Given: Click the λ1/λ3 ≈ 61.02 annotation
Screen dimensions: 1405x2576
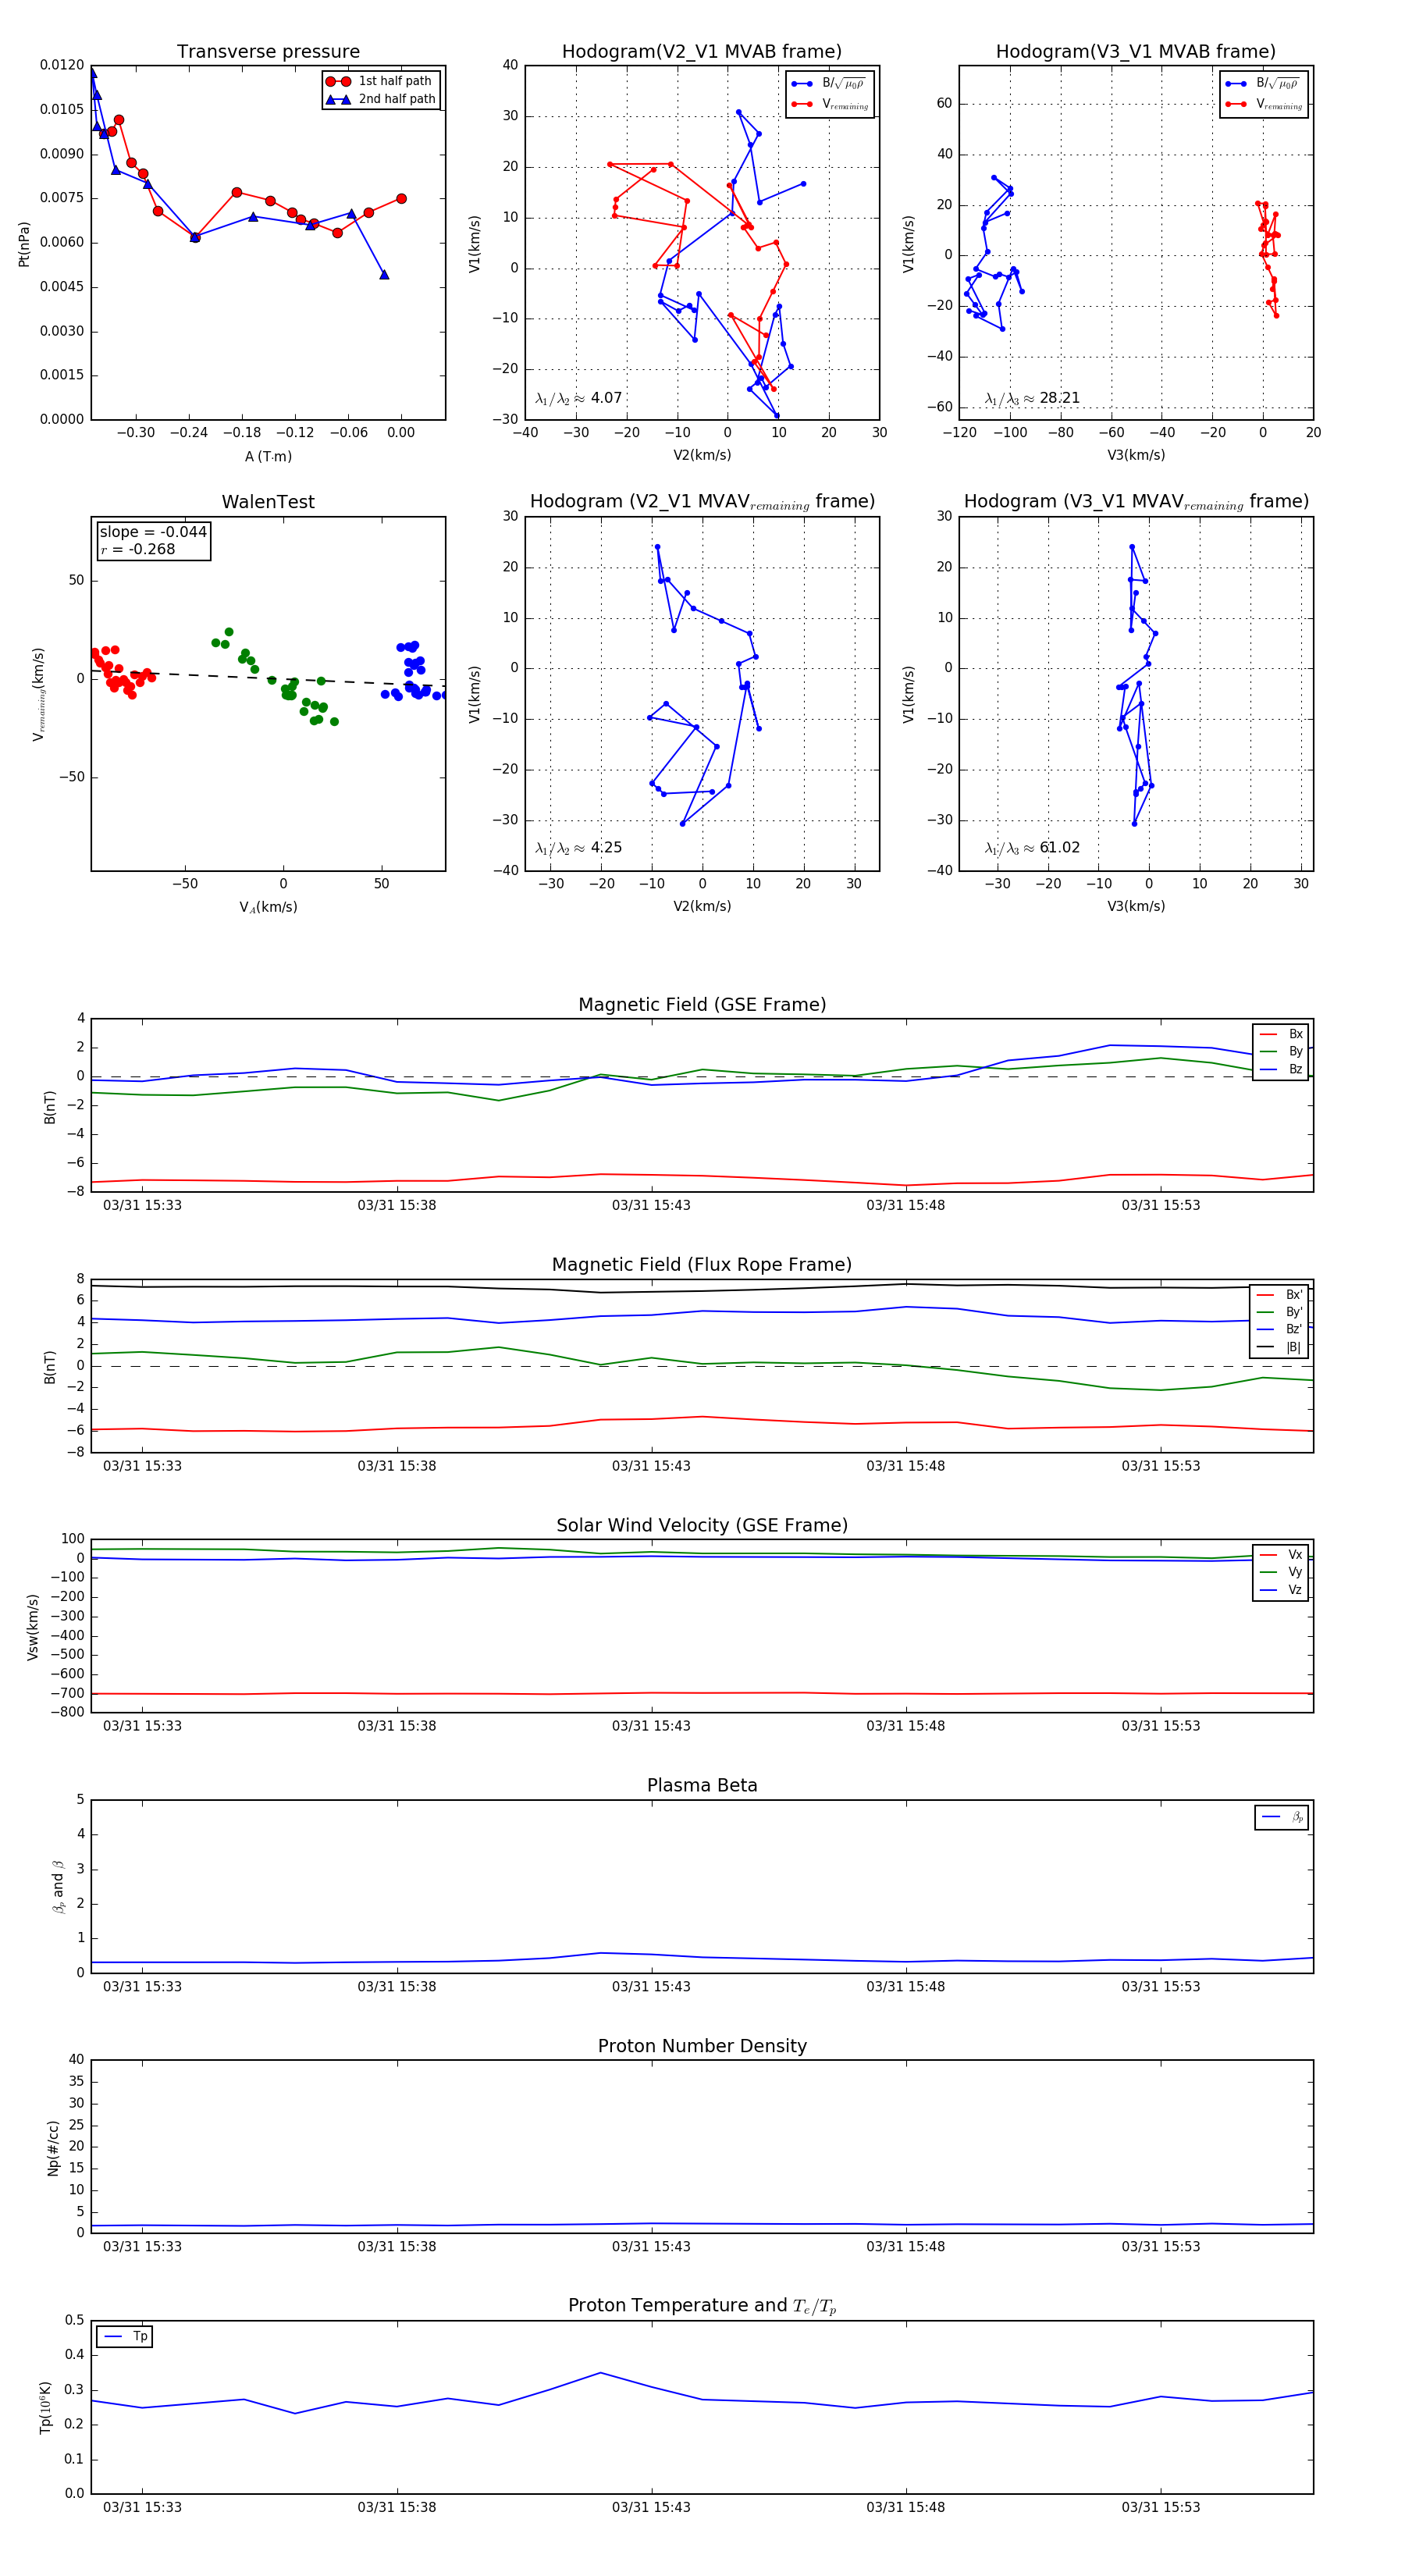Looking at the screenshot, I should pos(1033,848).
